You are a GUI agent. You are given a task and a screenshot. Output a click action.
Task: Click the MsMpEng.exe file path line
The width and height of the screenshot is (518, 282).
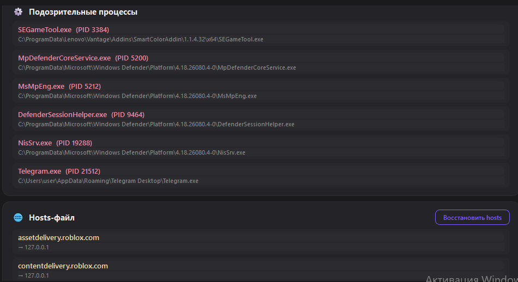click(137, 96)
